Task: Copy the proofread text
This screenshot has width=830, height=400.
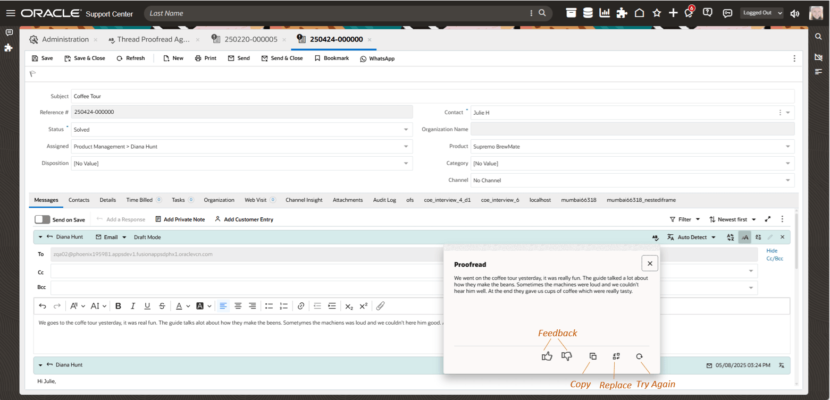Action: tap(593, 356)
